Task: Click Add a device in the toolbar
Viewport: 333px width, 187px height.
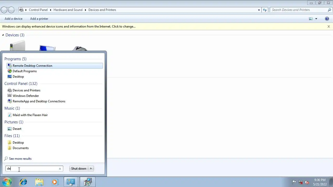Action: 14,19
